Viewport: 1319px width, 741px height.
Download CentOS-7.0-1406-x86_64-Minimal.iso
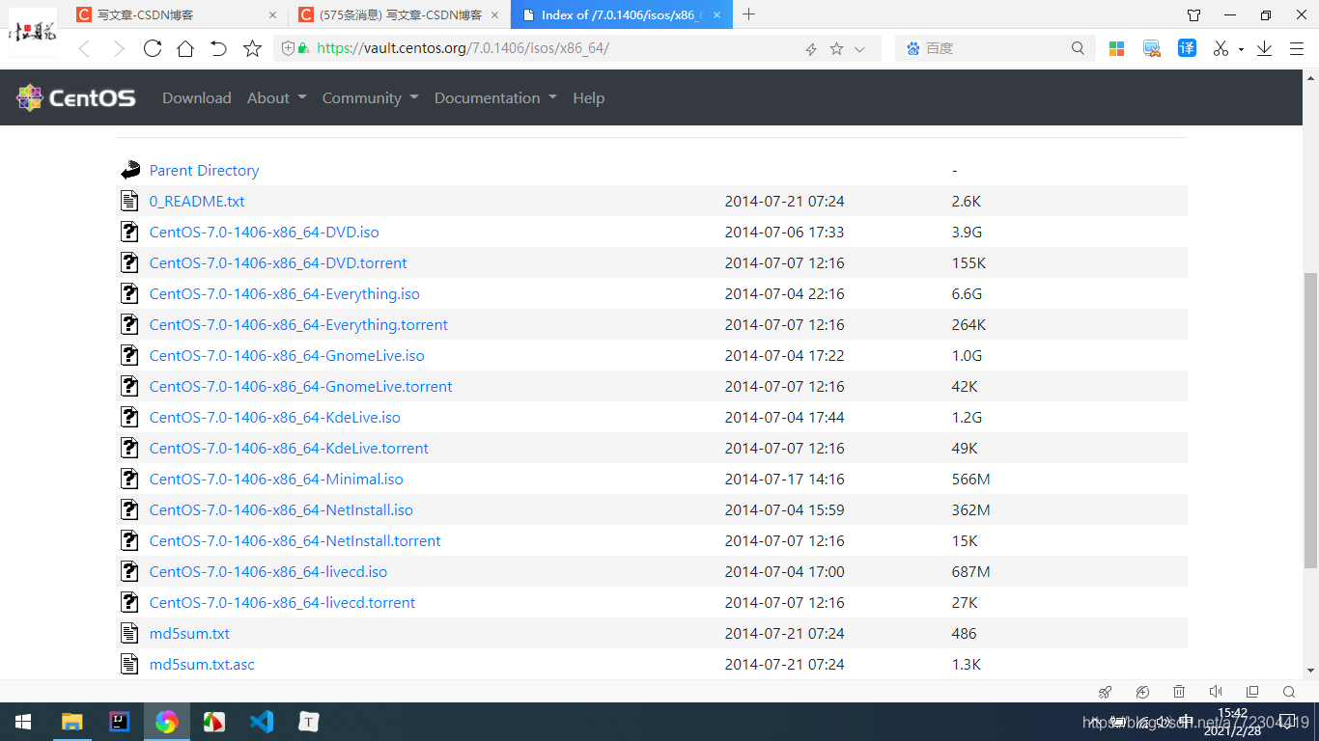[276, 479]
